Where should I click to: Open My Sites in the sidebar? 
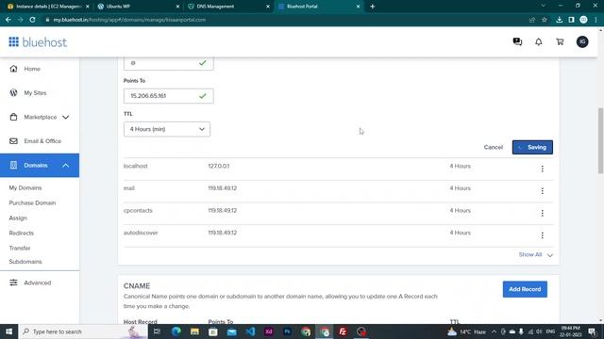pos(35,93)
